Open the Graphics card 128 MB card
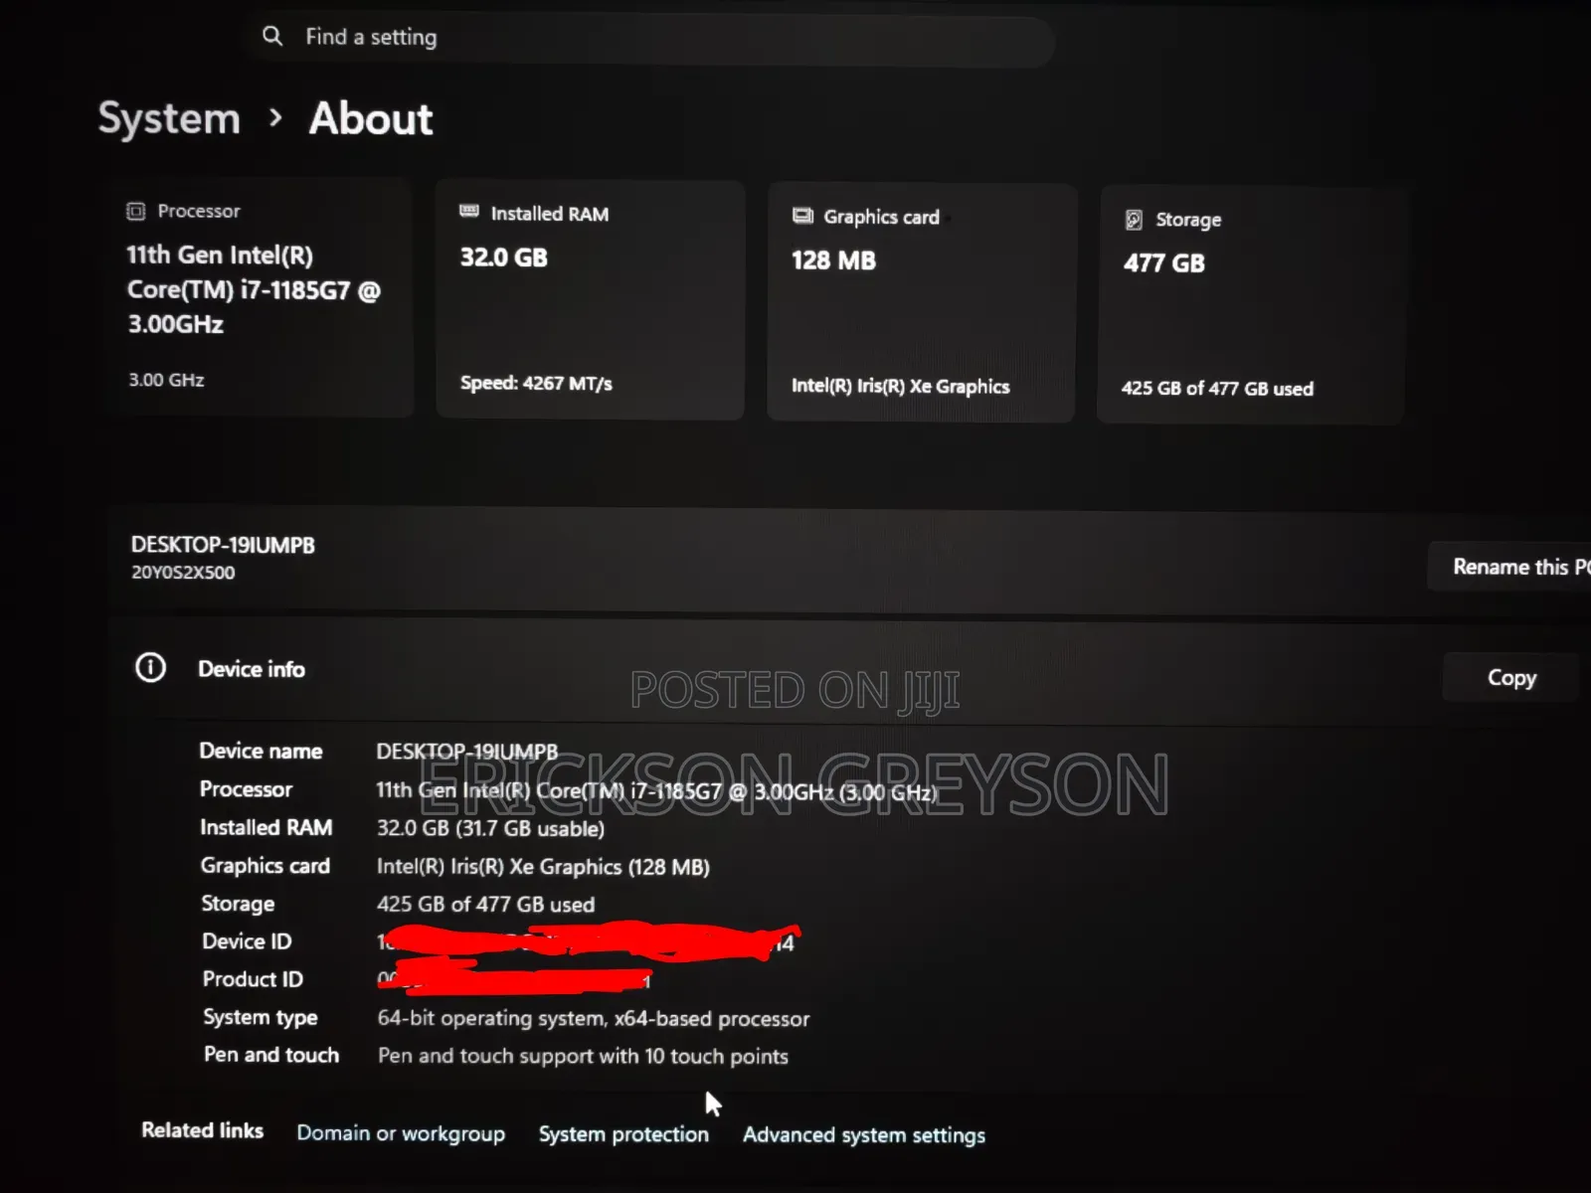 pyautogui.click(x=922, y=303)
